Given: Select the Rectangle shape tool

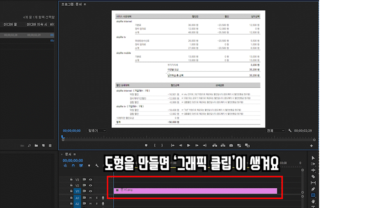Looking at the screenshot, I should pos(313,195).
